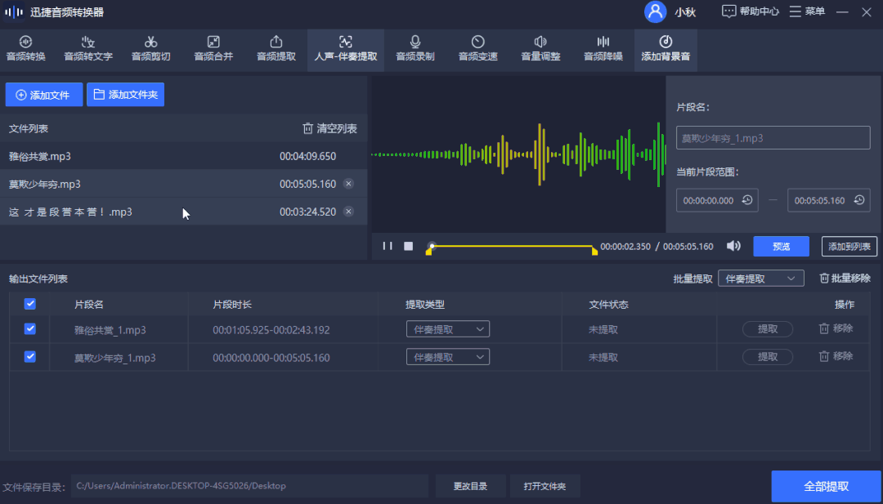Remove 这才是段誉本誉 file with X icon
This screenshot has height=504, width=883.
click(x=348, y=212)
